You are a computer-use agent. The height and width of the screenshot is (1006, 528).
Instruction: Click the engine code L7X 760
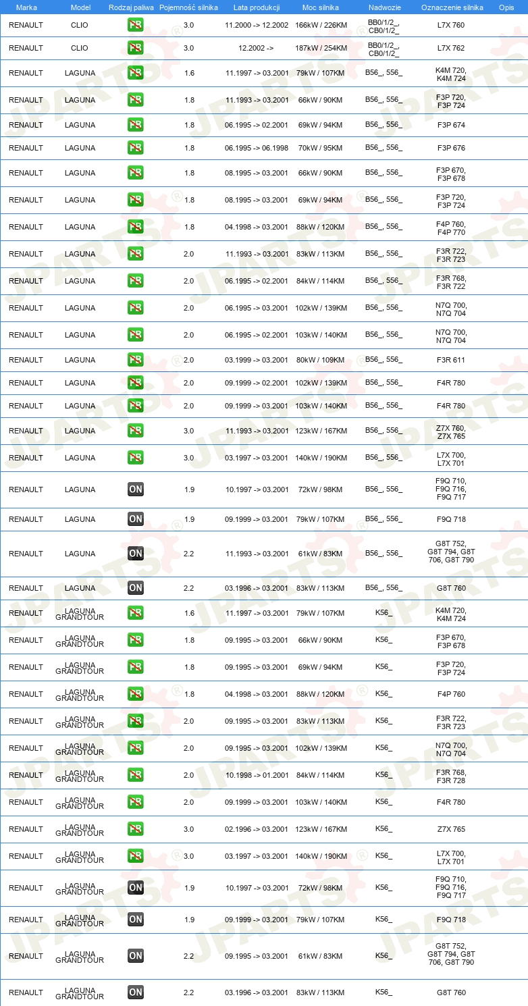451,25
